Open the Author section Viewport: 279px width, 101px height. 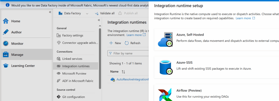[x=27, y=32]
